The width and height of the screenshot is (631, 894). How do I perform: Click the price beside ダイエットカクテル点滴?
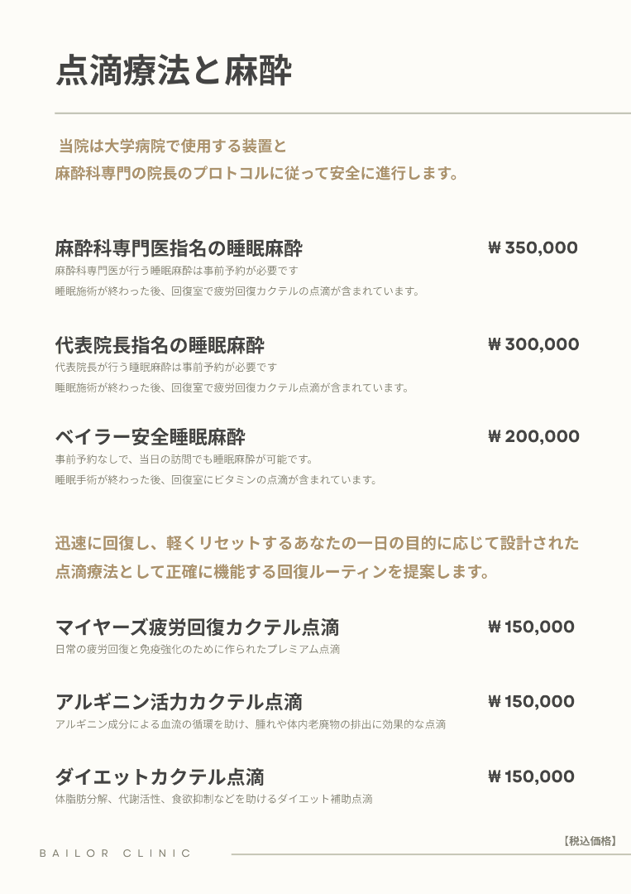531,777
